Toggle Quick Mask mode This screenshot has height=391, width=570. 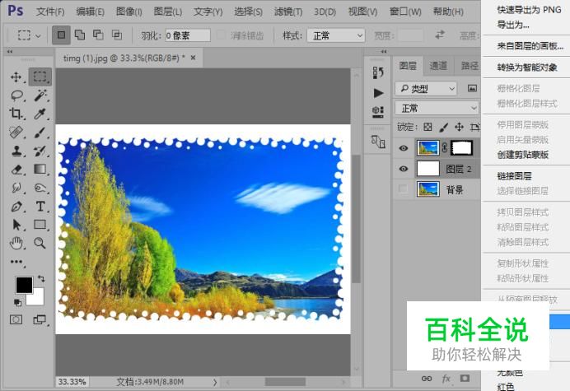tap(16, 319)
